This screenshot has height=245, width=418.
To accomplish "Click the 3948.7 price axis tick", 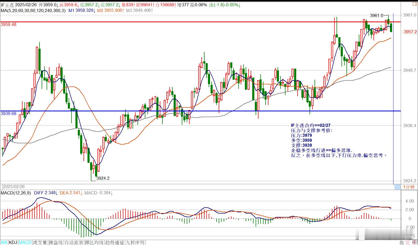I will pyautogui.click(x=410, y=70).
